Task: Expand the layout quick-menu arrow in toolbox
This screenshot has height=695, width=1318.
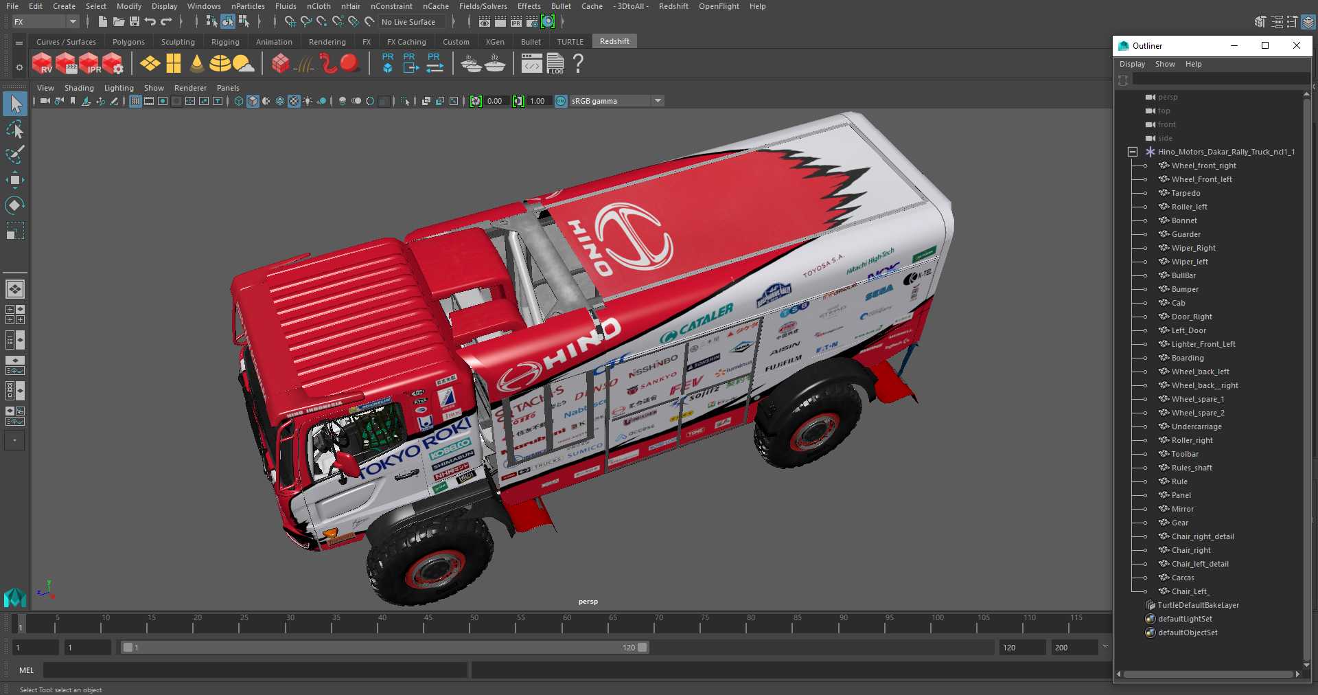Action: 14,440
